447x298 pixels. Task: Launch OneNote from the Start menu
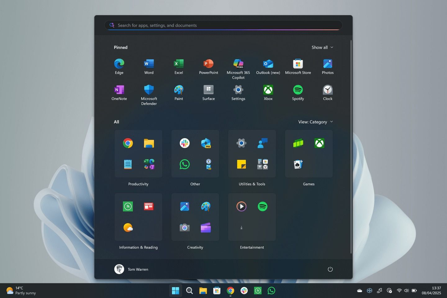click(119, 91)
